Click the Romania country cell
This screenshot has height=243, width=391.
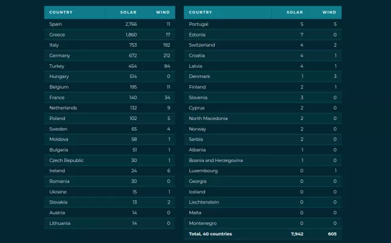pyautogui.click(x=60, y=181)
